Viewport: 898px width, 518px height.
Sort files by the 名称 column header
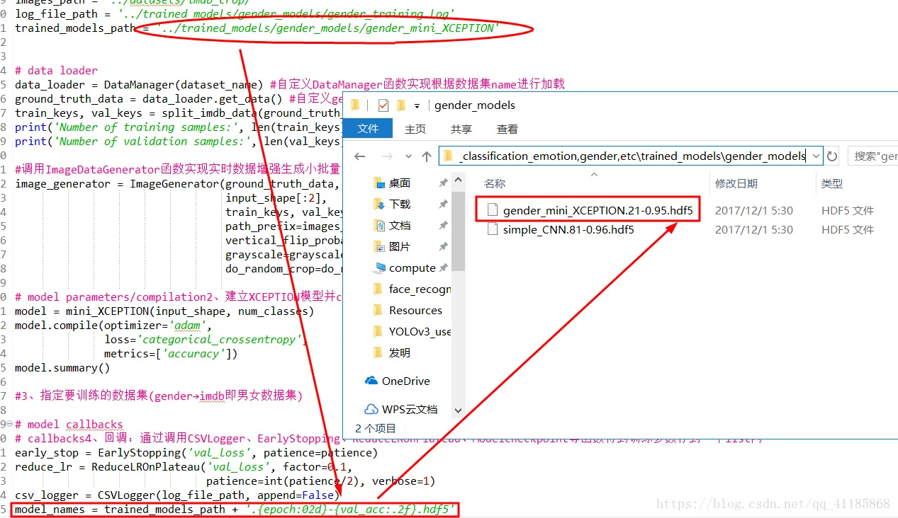(x=495, y=183)
